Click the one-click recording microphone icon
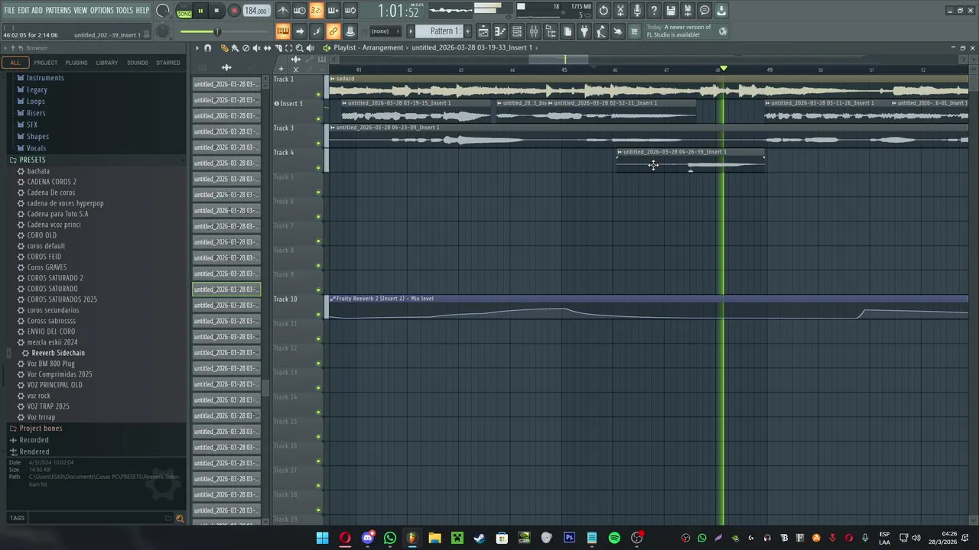Image resolution: width=979 pixels, height=550 pixels. 637,11
